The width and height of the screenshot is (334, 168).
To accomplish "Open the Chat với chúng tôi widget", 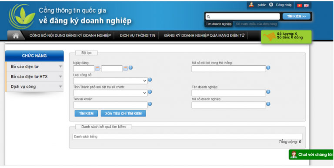I will pyautogui.click(x=311, y=155).
